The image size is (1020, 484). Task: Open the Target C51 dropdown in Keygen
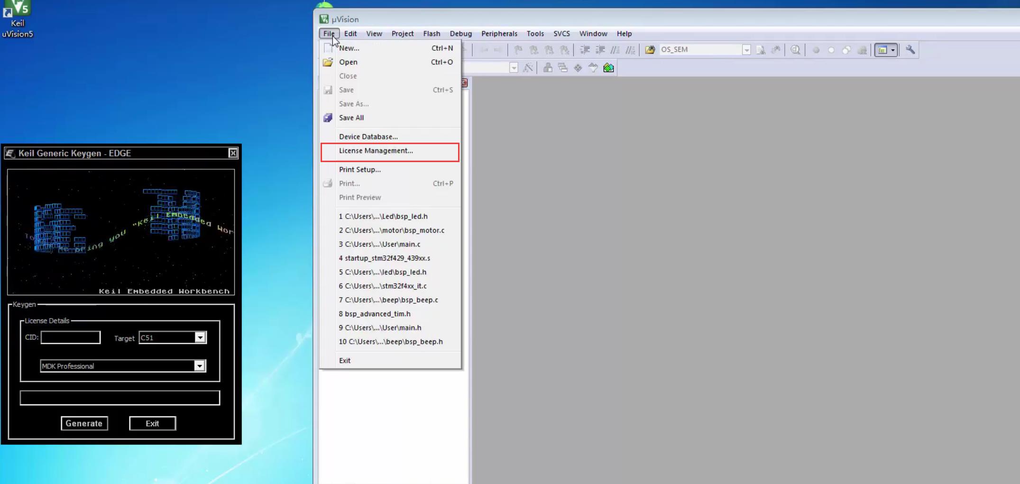point(200,338)
